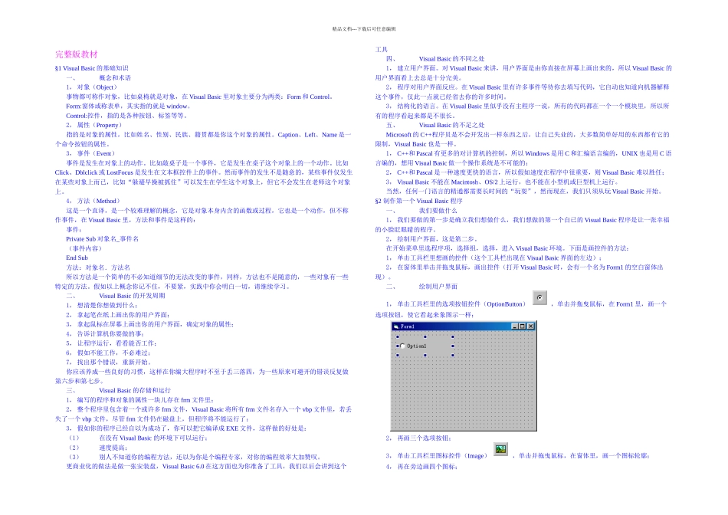The height and width of the screenshot is (515, 728).
Task: Click the text '（事件内容）'
Action: [x=85, y=248]
